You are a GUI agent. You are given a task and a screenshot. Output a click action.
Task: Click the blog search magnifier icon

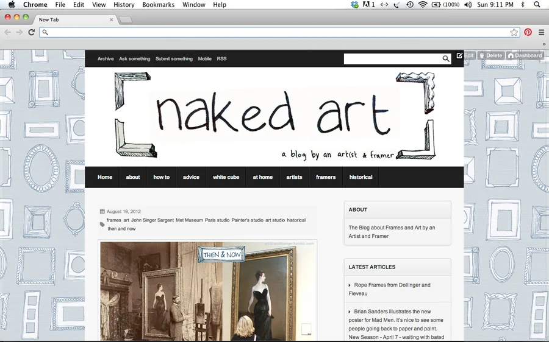point(446,58)
